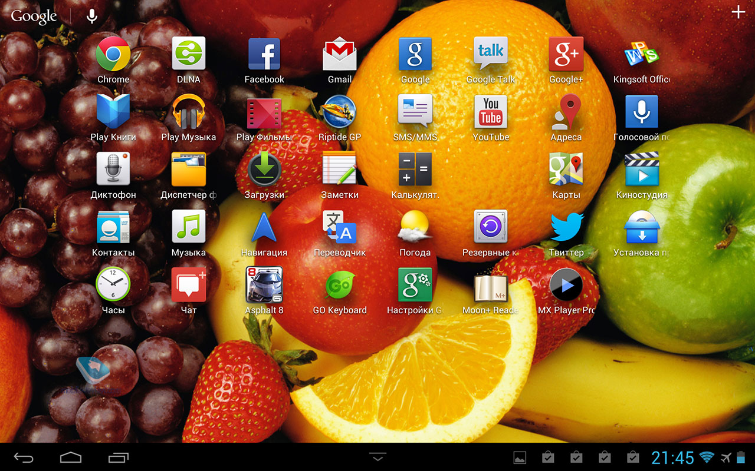This screenshot has width=755, height=471.
Task: Open the Адреса places app
Action: [x=566, y=112]
